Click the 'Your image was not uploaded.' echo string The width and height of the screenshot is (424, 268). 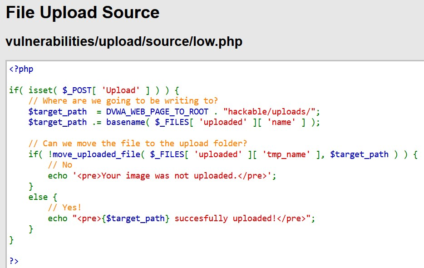pos(172,176)
